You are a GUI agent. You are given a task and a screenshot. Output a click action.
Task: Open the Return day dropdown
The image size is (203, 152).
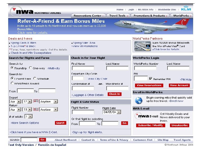[27, 109]
